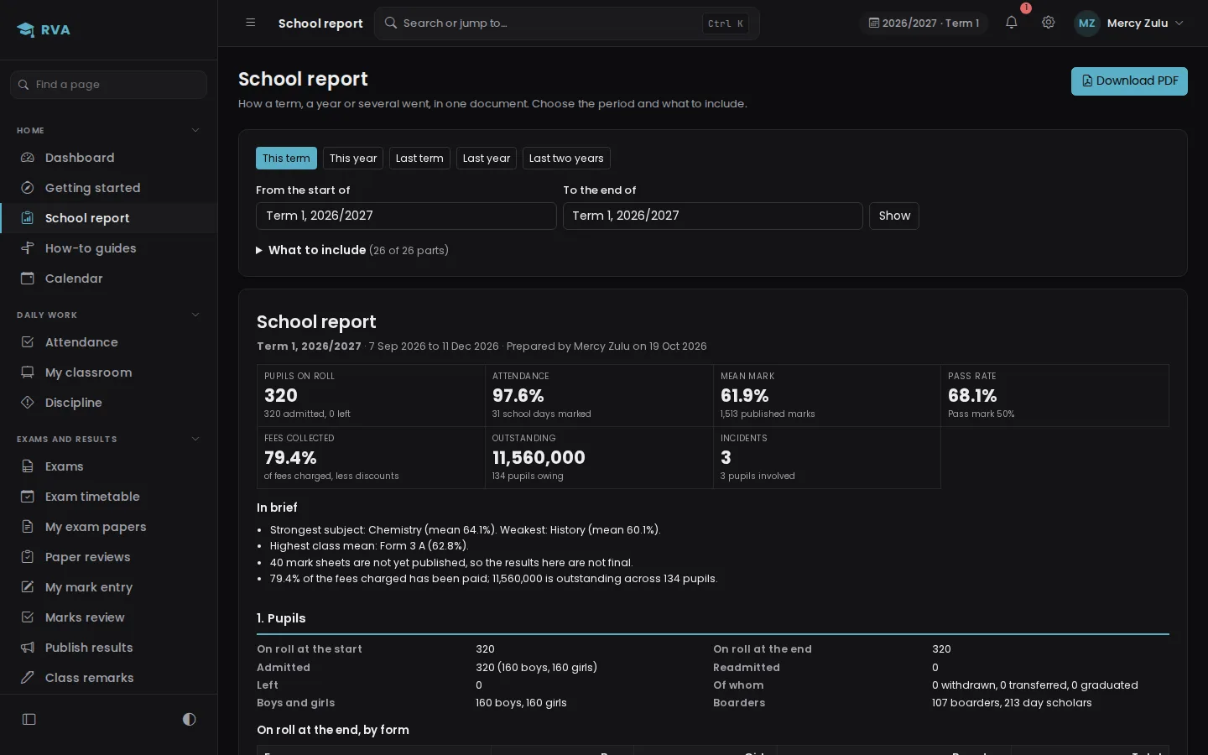Open settings gear icon
This screenshot has width=1208, height=755.
pyautogui.click(x=1049, y=23)
